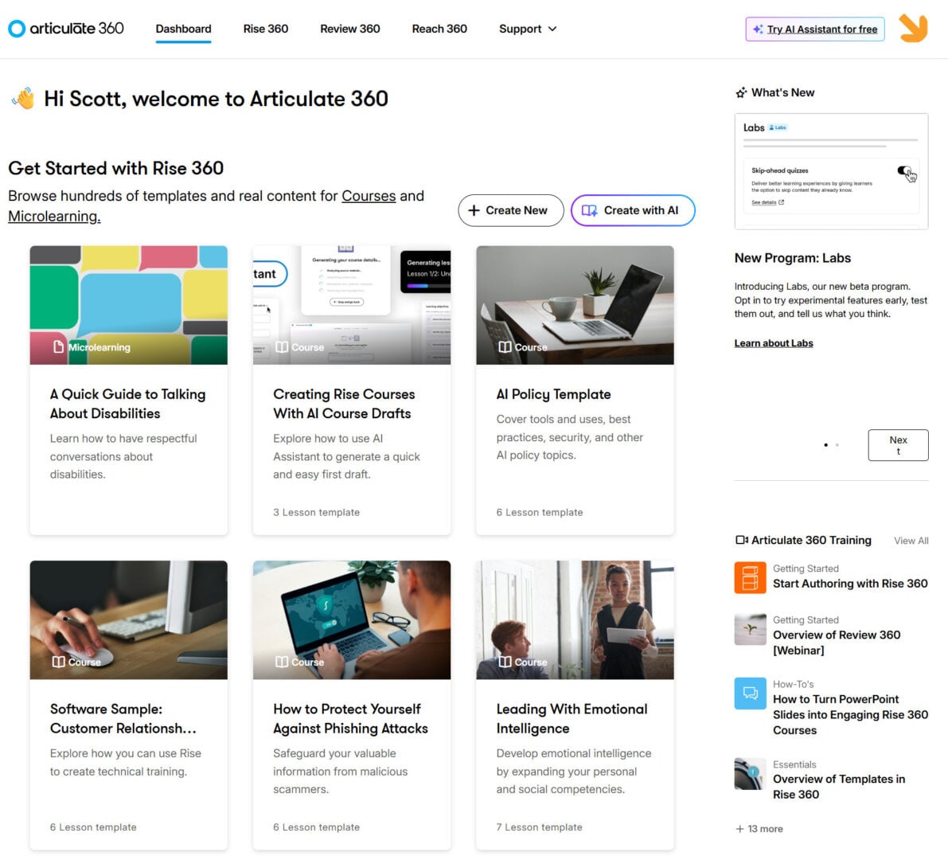This screenshot has width=948, height=860.
Task: Click the What's New sparkle icon
Action: click(741, 92)
